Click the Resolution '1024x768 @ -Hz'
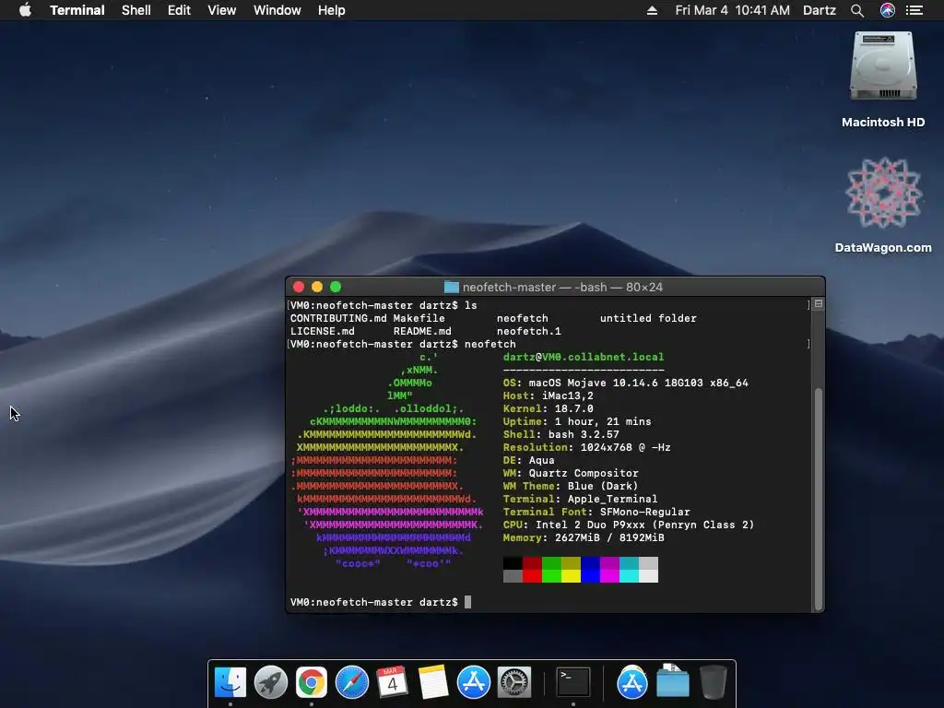 pyautogui.click(x=626, y=447)
